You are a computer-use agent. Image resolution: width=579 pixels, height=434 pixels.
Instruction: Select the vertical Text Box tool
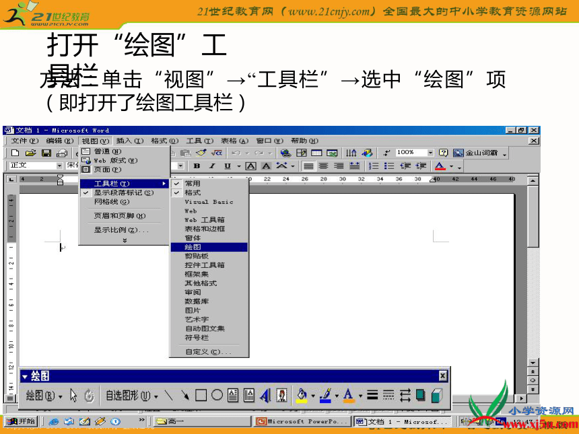pyautogui.click(x=249, y=396)
